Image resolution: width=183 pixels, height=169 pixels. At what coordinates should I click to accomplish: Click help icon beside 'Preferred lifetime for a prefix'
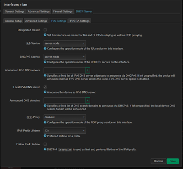(x=45, y=136)
